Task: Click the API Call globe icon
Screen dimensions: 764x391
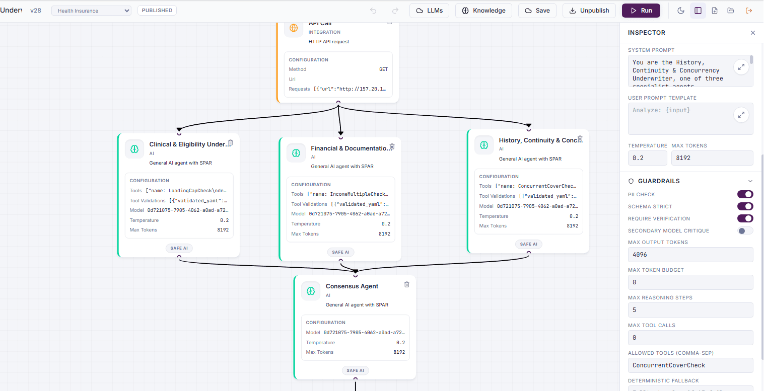Action: point(294,28)
